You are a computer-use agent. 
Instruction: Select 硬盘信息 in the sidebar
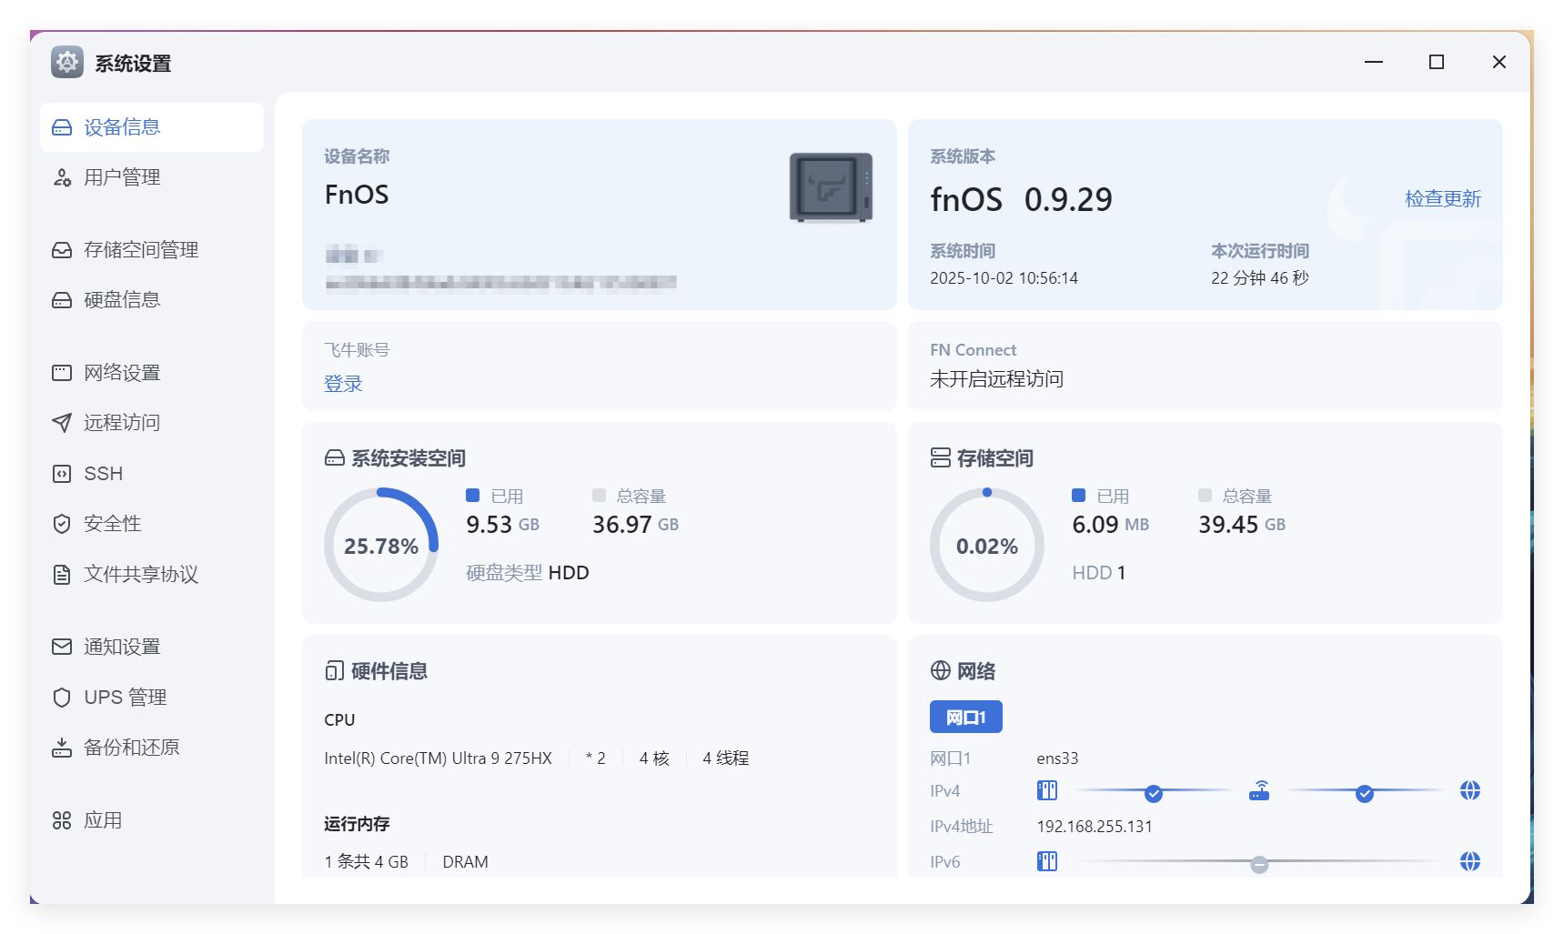click(x=152, y=300)
